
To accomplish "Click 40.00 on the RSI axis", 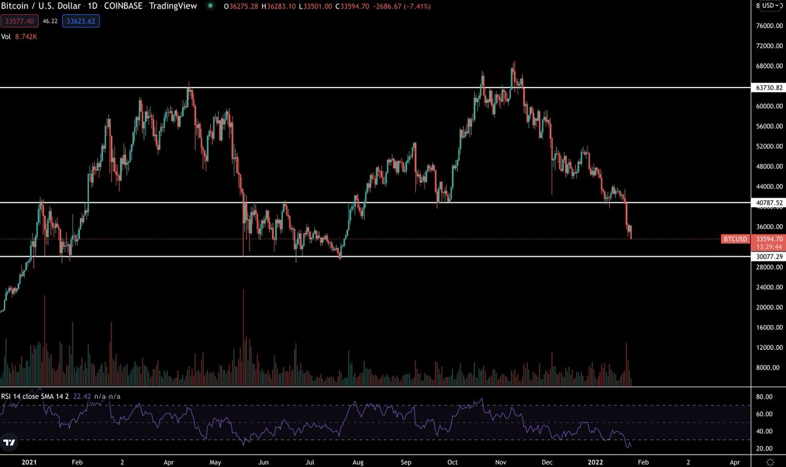I will [x=763, y=431].
